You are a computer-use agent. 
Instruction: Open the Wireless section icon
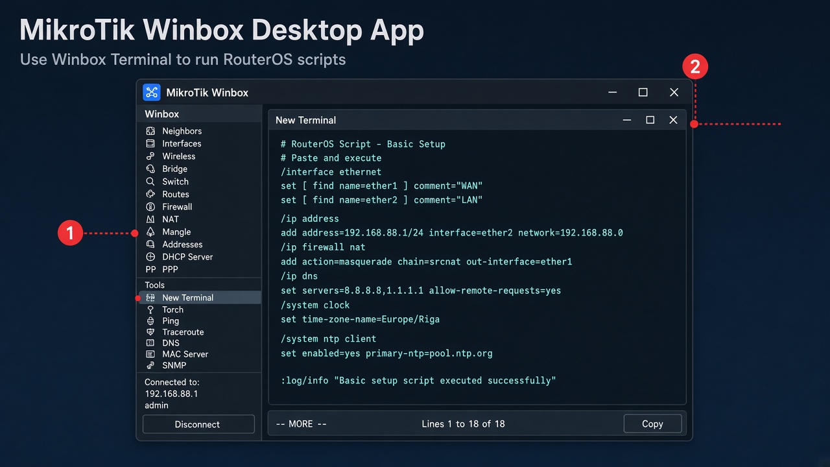[150, 156]
